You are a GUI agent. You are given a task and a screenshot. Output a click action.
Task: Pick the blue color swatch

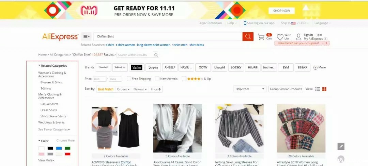(x=59, y=148)
